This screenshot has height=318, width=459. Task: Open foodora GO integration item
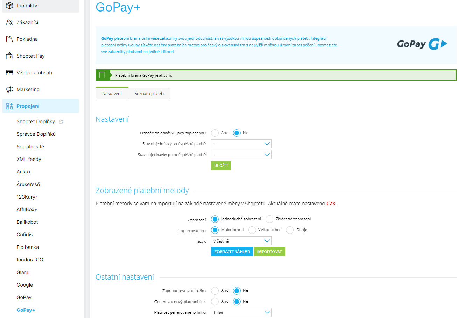(30, 260)
